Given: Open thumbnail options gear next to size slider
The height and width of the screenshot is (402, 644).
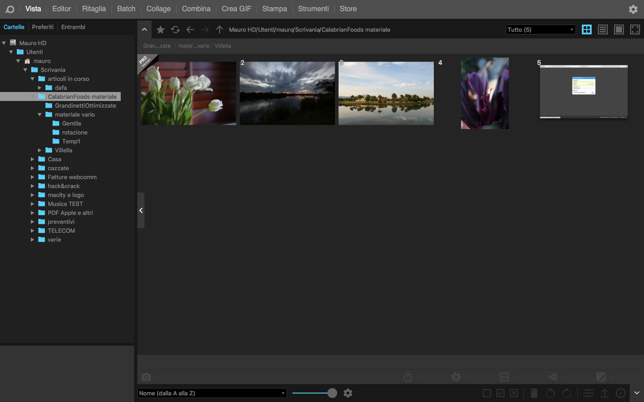Looking at the screenshot, I should click(x=348, y=393).
